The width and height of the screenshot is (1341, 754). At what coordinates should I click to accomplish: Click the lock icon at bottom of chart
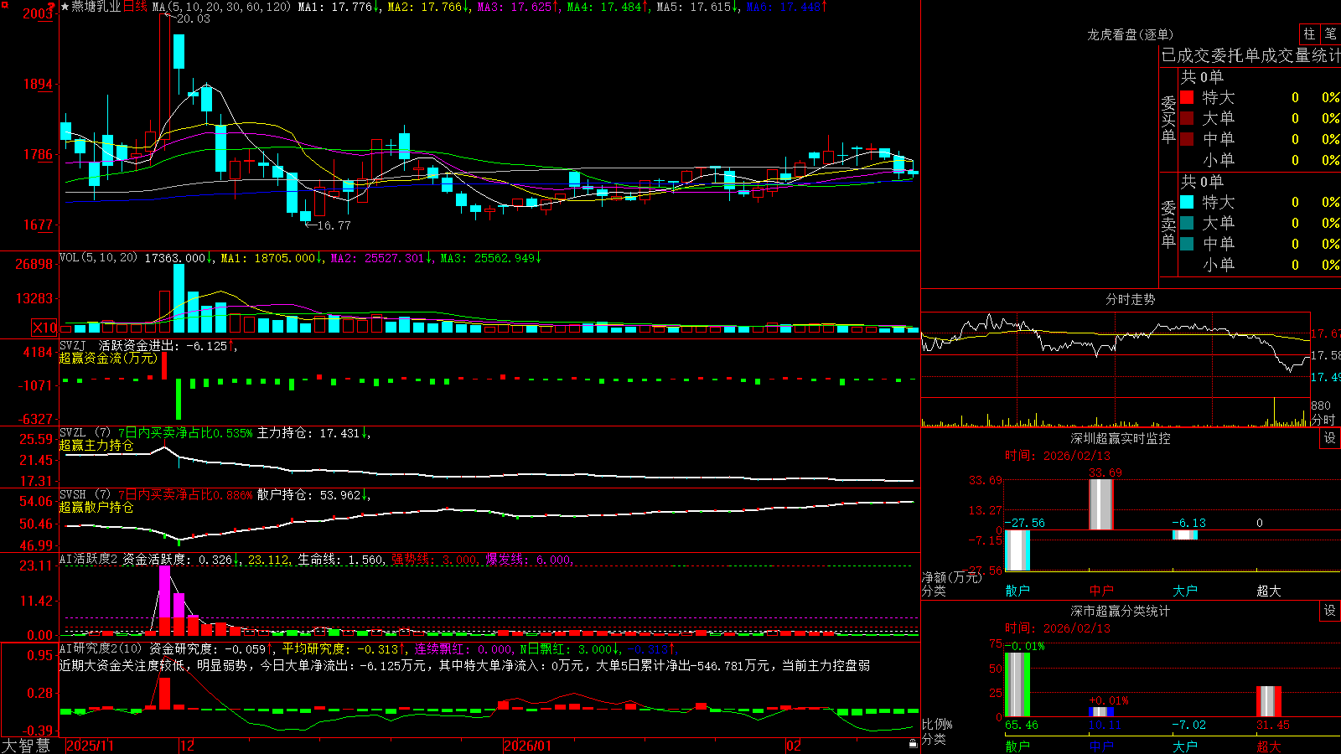coord(913,744)
